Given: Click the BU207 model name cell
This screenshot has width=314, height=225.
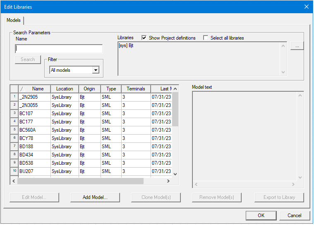Looking at the screenshot, I should pyautogui.click(x=34, y=171).
